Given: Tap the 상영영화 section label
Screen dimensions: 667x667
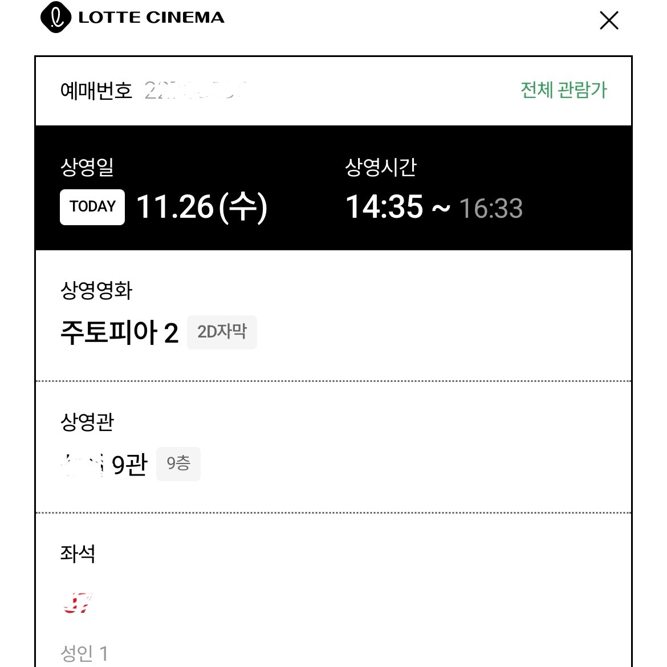Looking at the screenshot, I should [x=96, y=290].
